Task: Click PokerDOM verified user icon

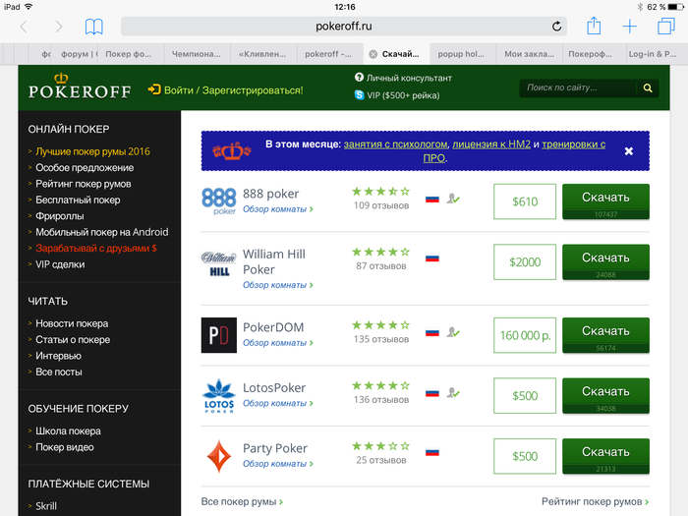Action: pos(453,332)
